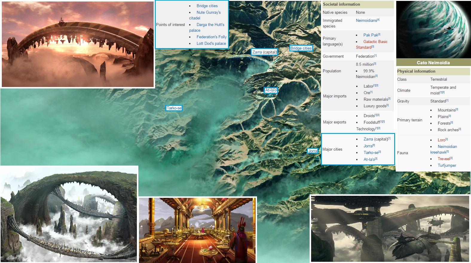Open Jorra in the Major cities list
Screen dimensions: 471x263
coord(368,146)
